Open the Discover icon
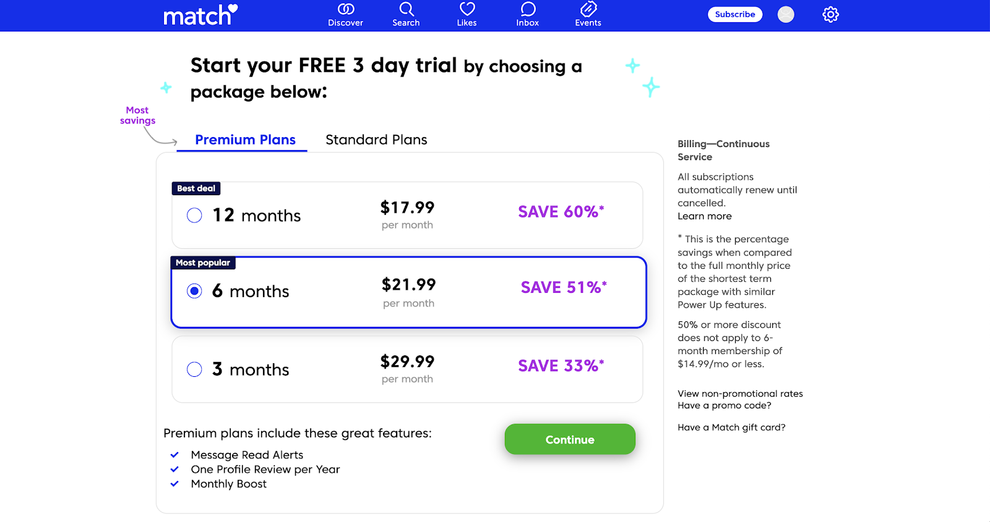 345,9
